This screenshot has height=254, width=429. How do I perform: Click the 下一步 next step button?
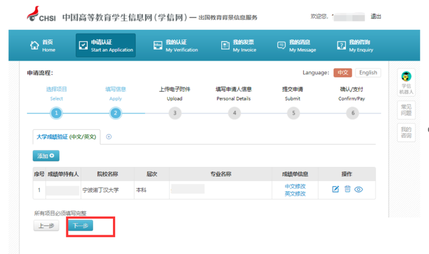click(x=81, y=225)
